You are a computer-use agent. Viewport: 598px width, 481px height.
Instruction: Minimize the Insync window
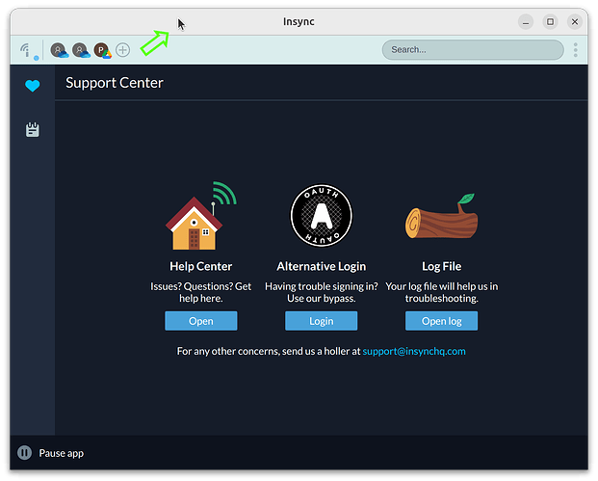pyautogui.click(x=526, y=22)
